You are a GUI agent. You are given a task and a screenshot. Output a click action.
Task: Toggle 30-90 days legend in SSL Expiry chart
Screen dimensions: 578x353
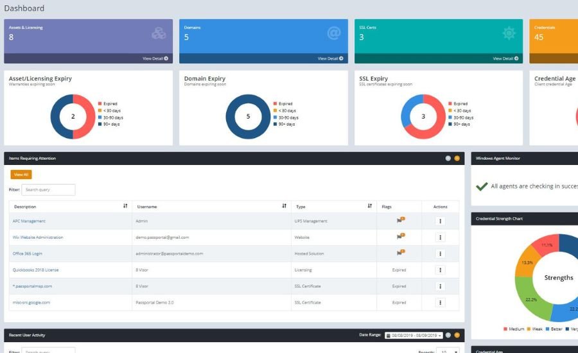point(460,117)
